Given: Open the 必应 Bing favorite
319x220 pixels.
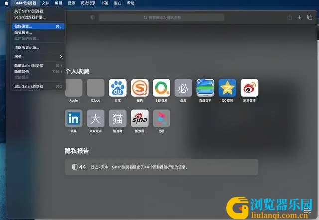Looking at the screenshot, I should coord(183,88).
